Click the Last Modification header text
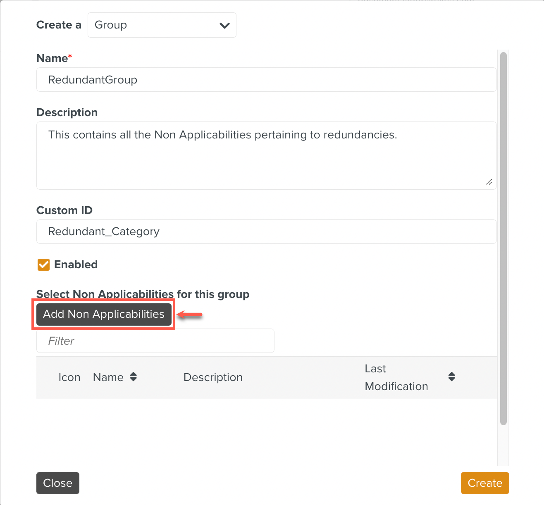 pos(396,377)
